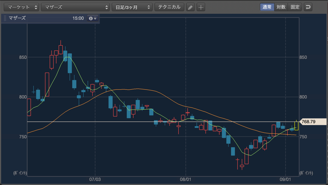Open the 日足/3ヶ月 period dropdown
The image size is (328, 185).
point(132,7)
